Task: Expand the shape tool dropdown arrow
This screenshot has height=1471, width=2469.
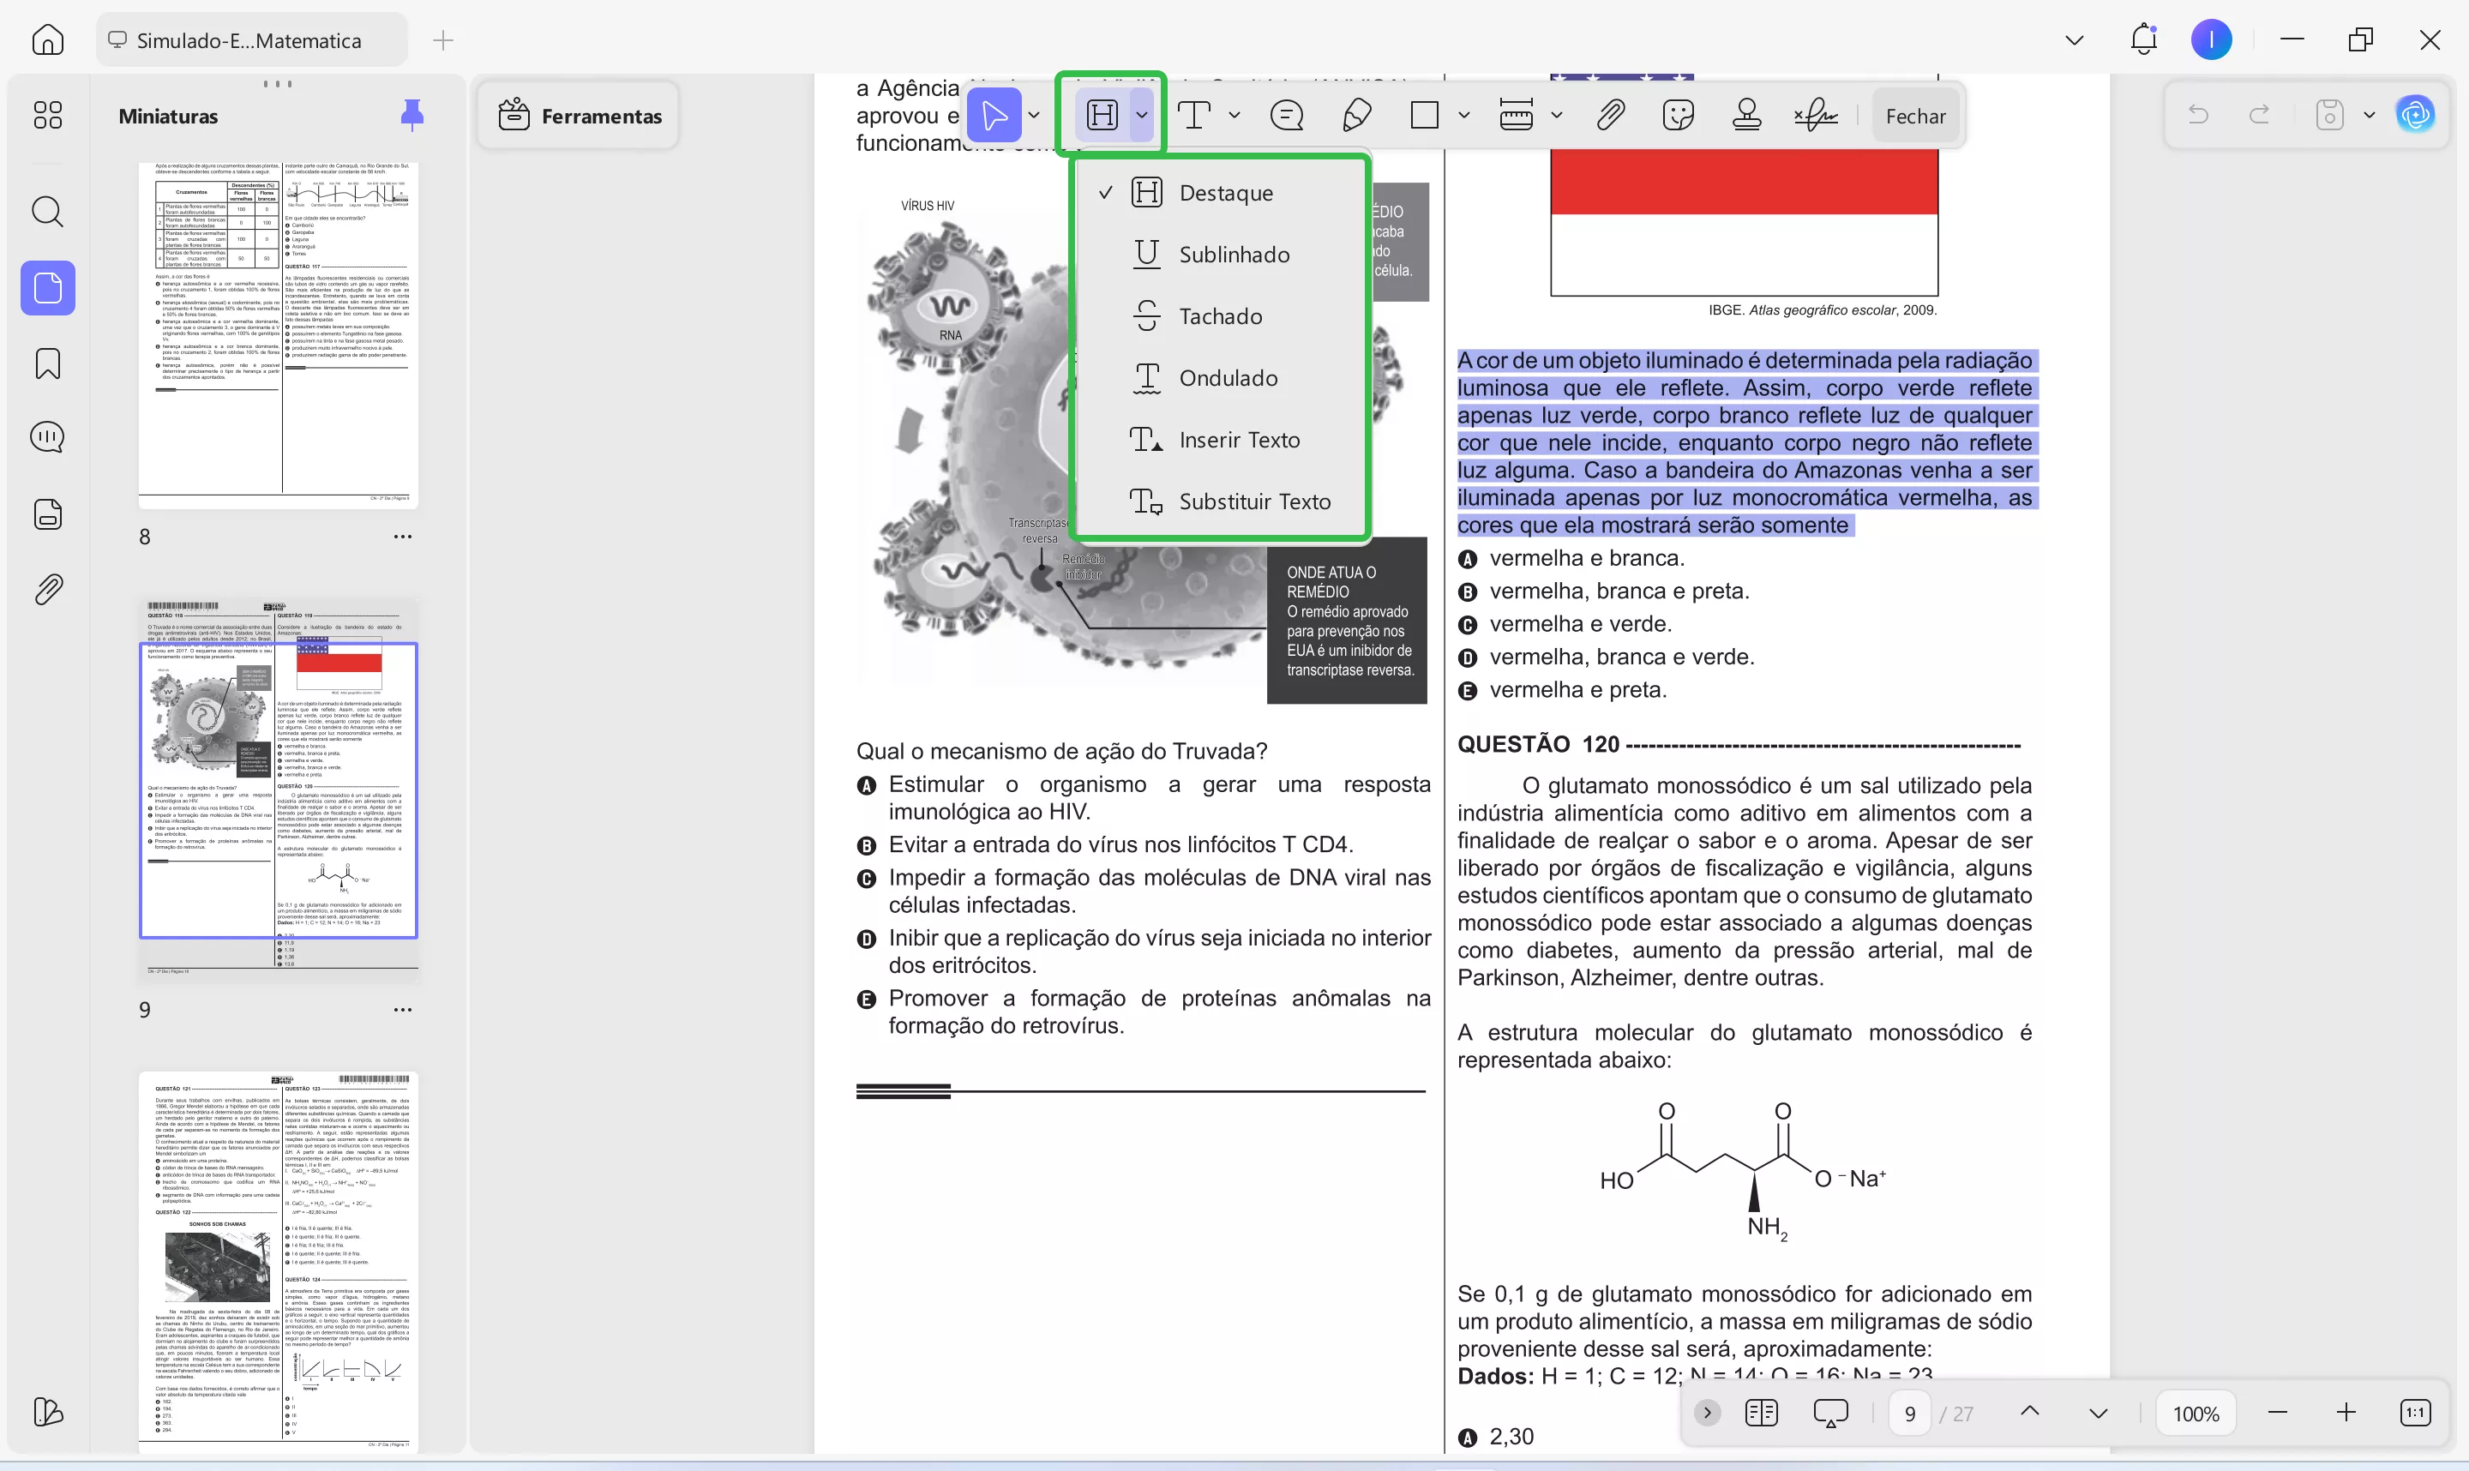Action: [x=1464, y=116]
